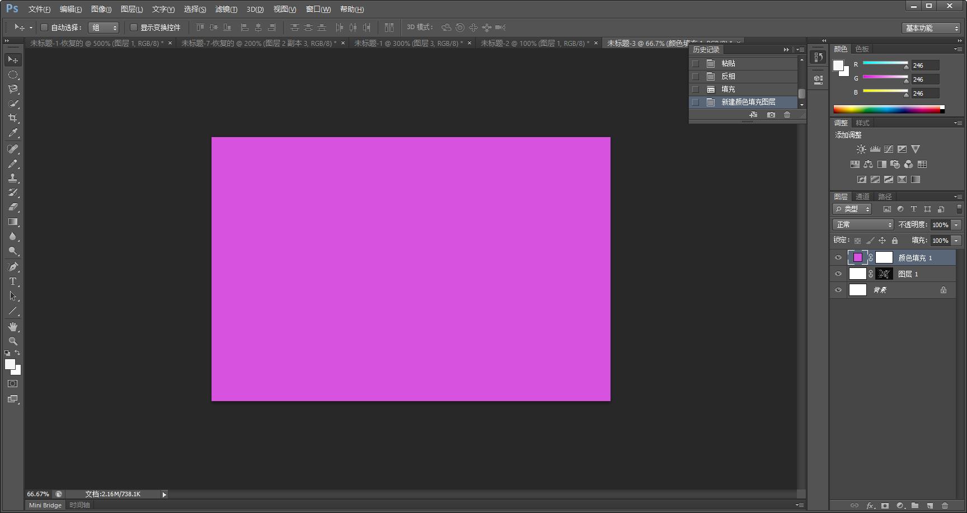Enable the 显示变换控件 checkbox
The image size is (967, 513).
[x=134, y=27]
